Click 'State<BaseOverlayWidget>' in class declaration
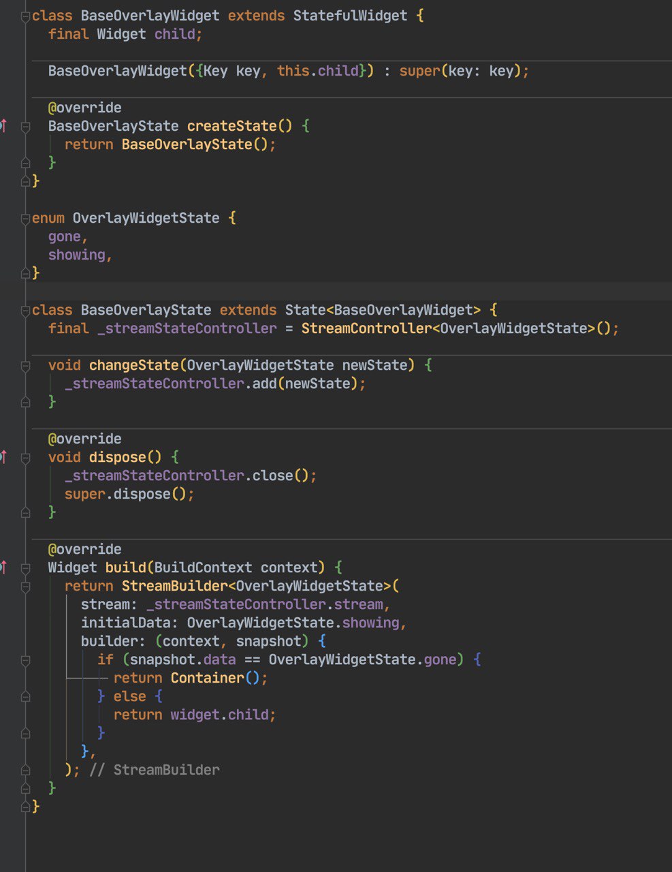This screenshot has height=872, width=672. (383, 310)
